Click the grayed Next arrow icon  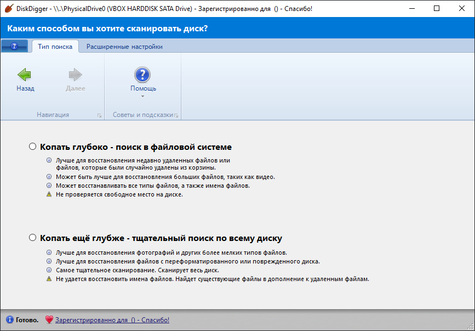pyautogui.click(x=75, y=75)
